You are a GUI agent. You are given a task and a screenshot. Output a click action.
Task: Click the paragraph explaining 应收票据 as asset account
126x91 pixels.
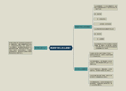pyautogui.click(x=106, y=46)
